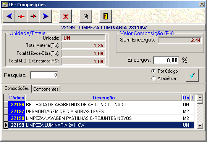Click Total Mão-de-Obra value field
Screen dimensions: 207x142
tap(83, 54)
